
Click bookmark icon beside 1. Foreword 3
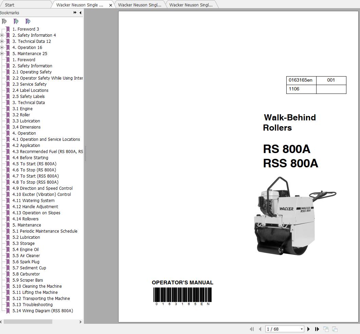(x=8, y=29)
